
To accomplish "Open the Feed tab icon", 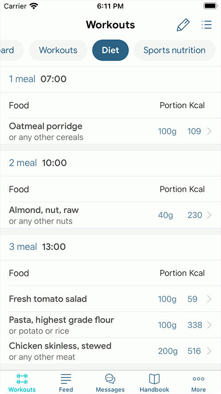I will tap(66, 379).
